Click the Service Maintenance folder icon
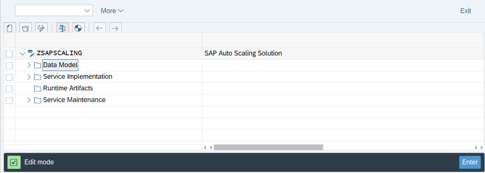The width and height of the screenshot is (485, 173). (x=38, y=100)
